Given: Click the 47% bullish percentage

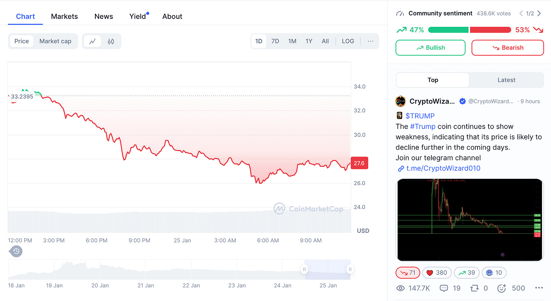Looking at the screenshot, I should 416,30.
